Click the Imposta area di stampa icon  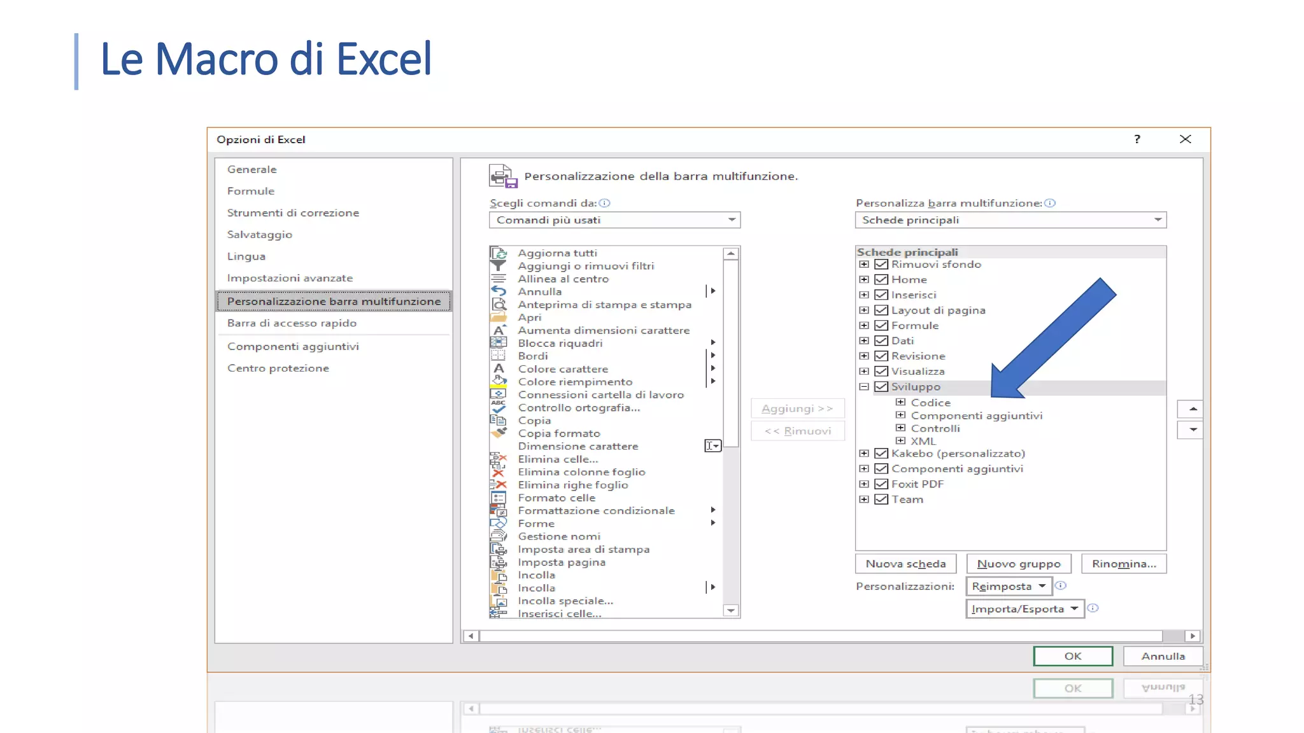499,549
